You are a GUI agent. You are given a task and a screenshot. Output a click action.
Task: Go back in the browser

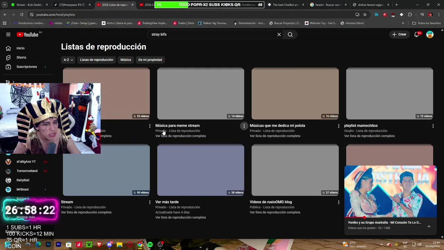5,15
